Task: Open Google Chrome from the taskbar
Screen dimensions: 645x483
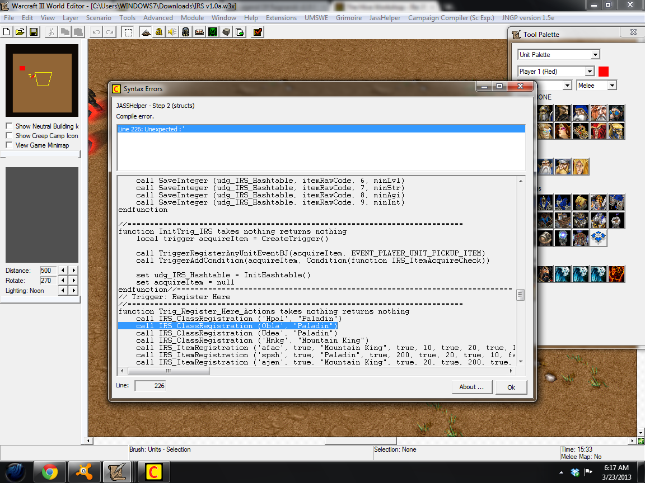Action: [x=49, y=472]
